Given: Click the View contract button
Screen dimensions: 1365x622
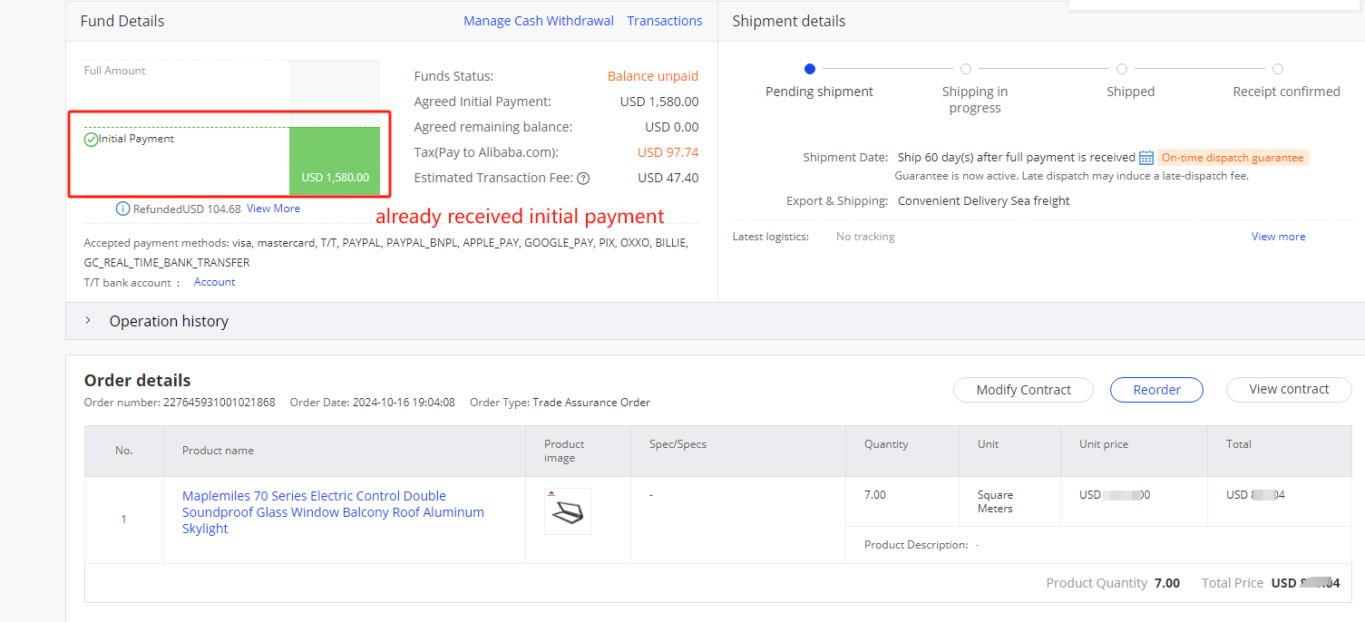Looking at the screenshot, I should pos(1288,389).
